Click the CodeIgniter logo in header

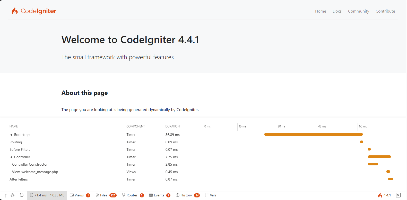tap(34, 11)
